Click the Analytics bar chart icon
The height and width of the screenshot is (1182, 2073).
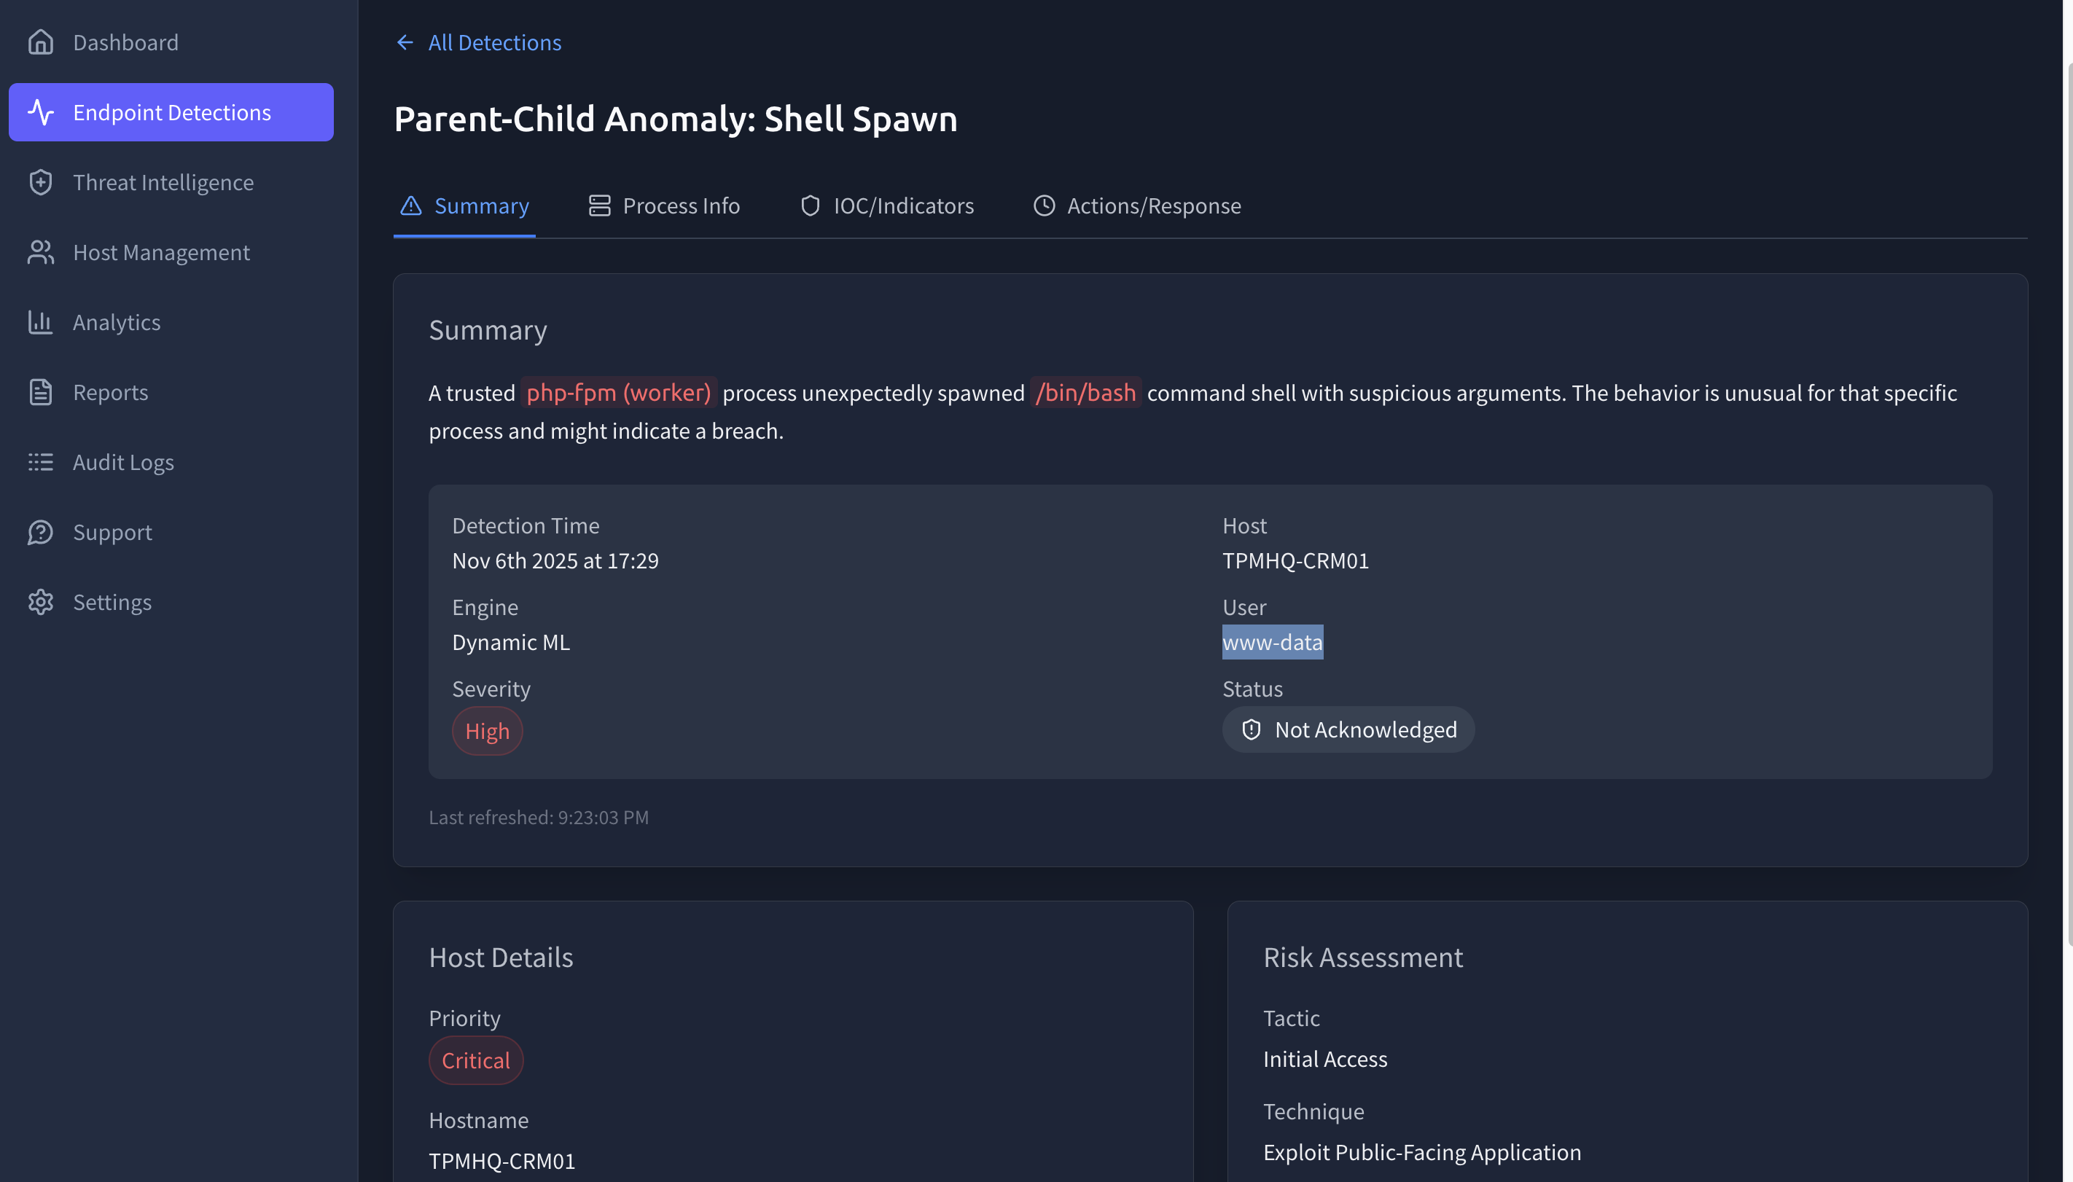point(40,322)
